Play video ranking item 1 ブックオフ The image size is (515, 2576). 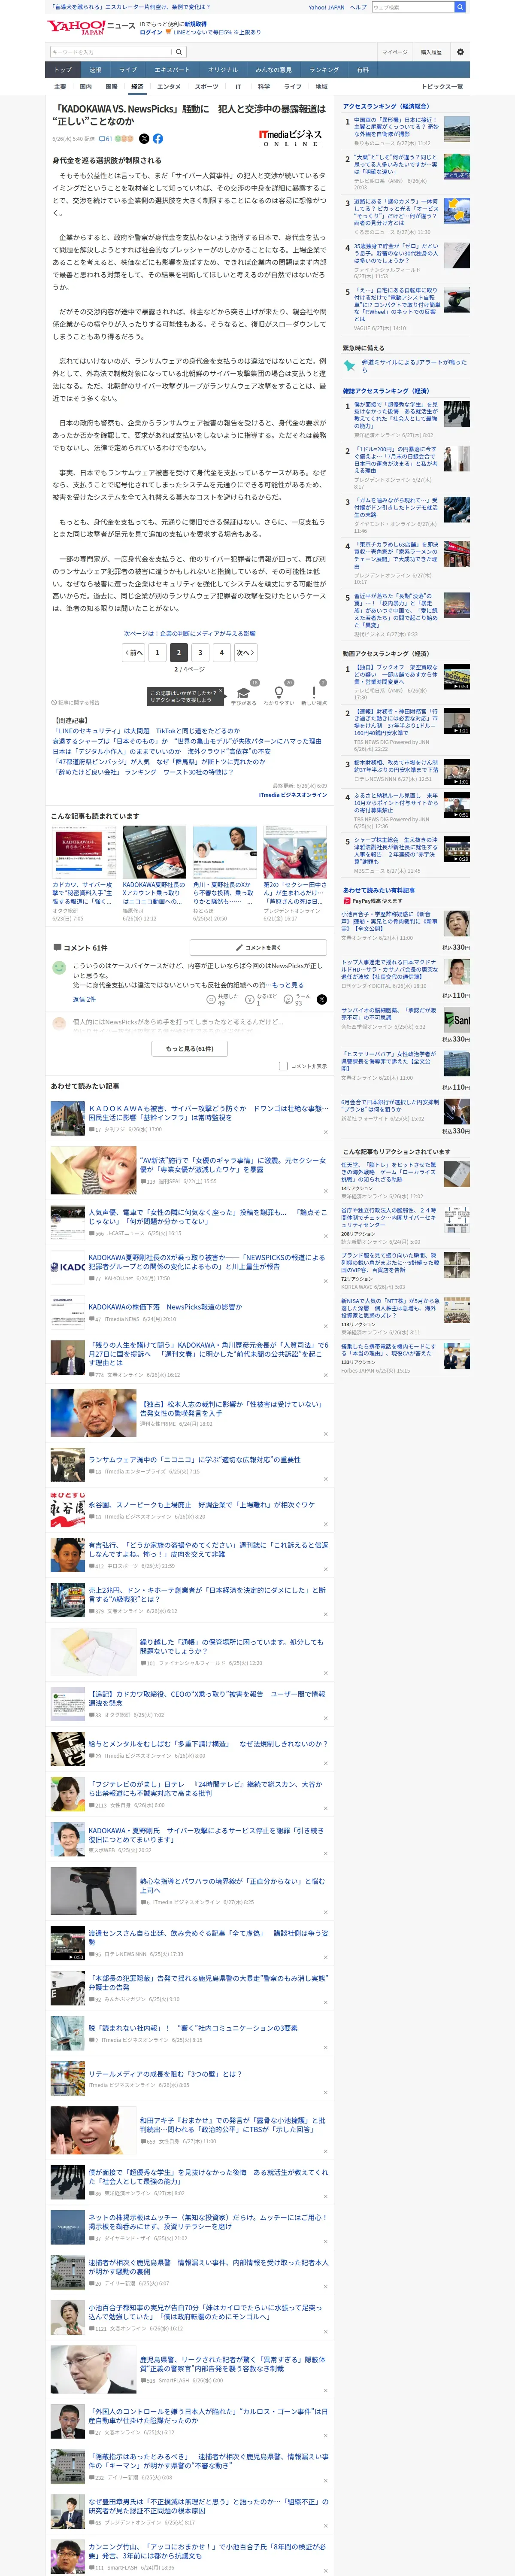click(457, 677)
